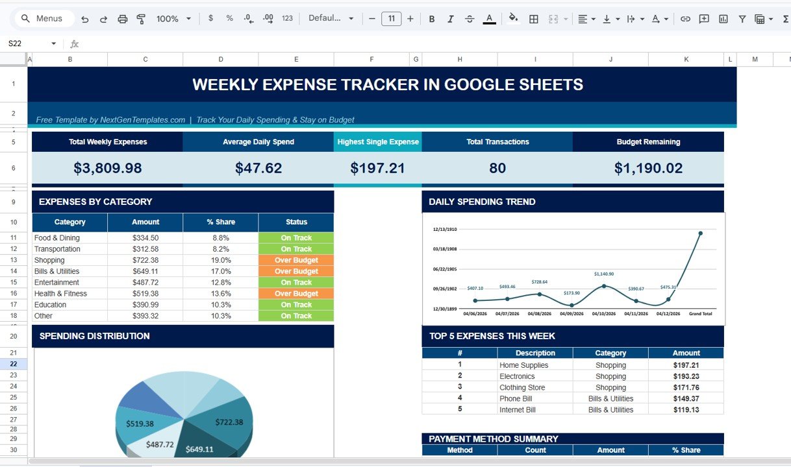Click the Create a filter icon
This screenshot has width=791, height=467.
pos(742,19)
